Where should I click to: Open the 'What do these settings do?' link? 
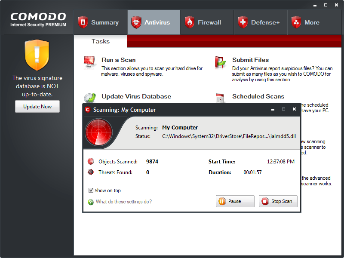coord(123,202)
